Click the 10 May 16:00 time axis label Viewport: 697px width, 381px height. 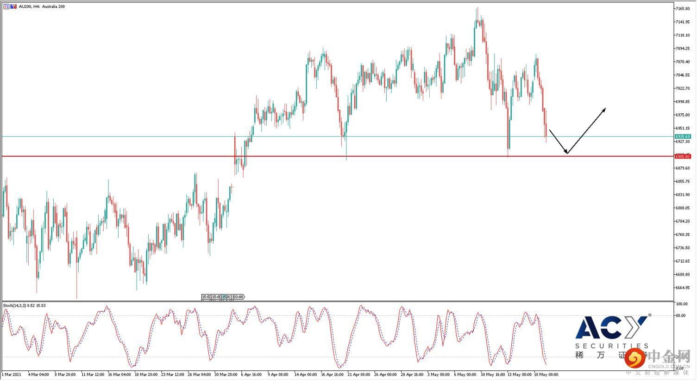(x=493, y=375)
